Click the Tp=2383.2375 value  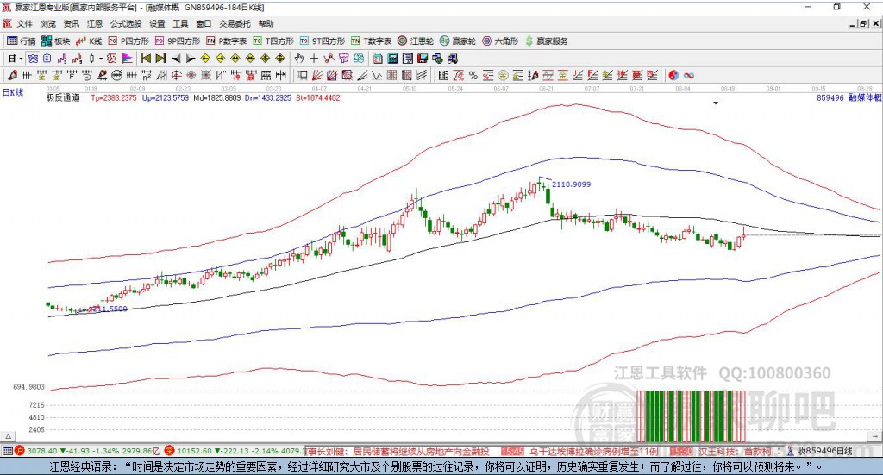tap(114, 97)
